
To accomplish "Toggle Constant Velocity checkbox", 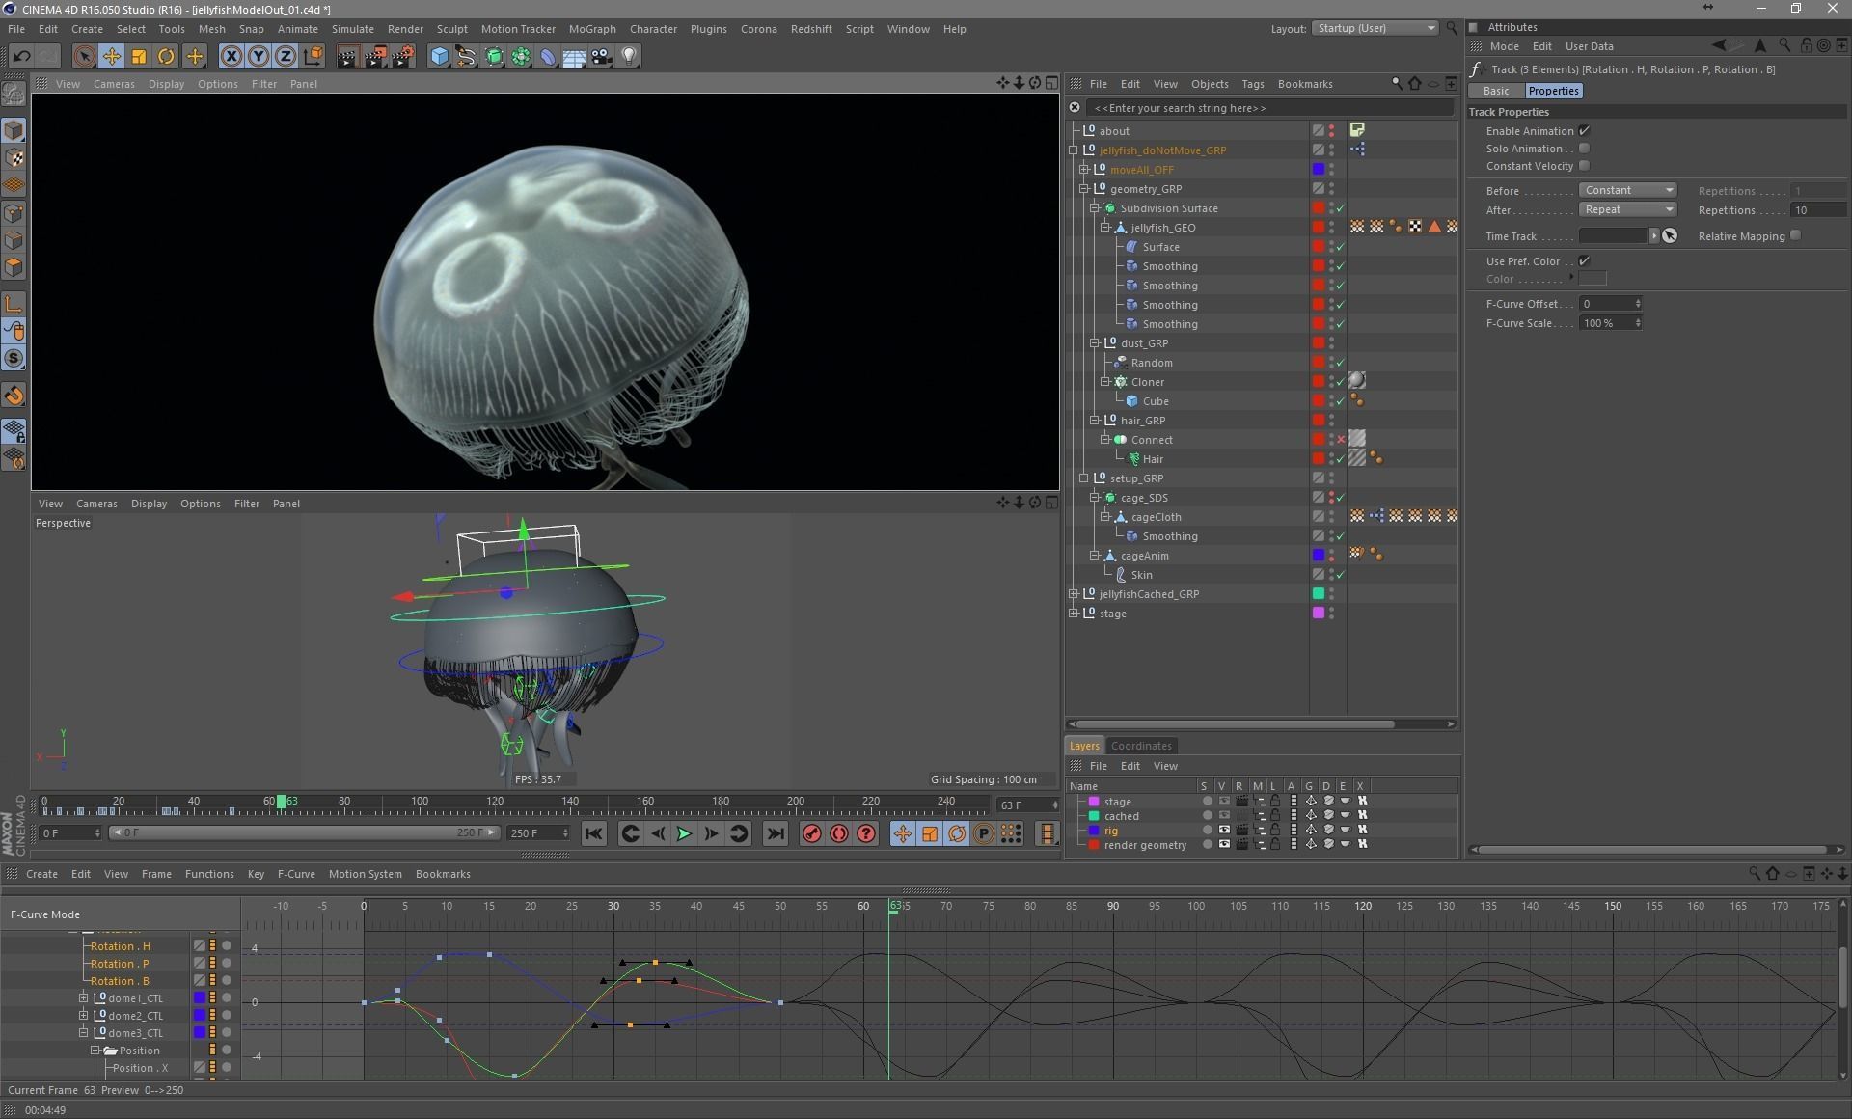I will click(x=1584, y=165).
